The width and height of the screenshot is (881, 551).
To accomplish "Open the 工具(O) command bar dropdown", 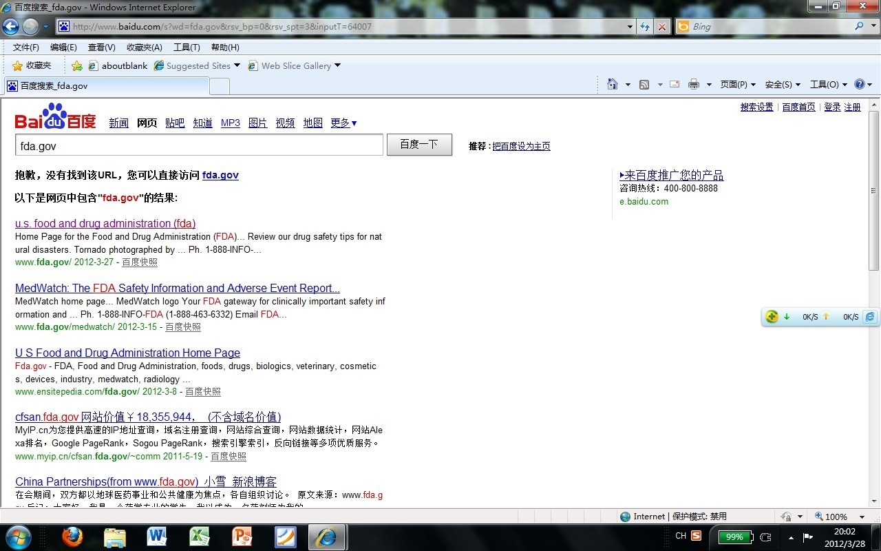I will click(x=828, y=84).
